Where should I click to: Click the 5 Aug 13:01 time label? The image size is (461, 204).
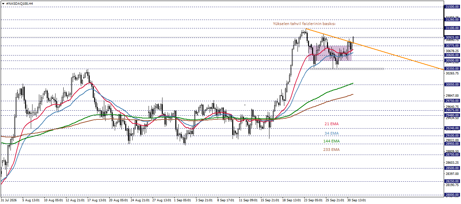(x=31, y=200)
